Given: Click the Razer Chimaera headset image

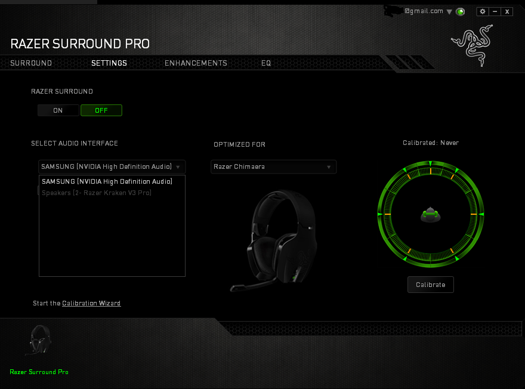Looking at the screenshot, I should coord(275,240).
